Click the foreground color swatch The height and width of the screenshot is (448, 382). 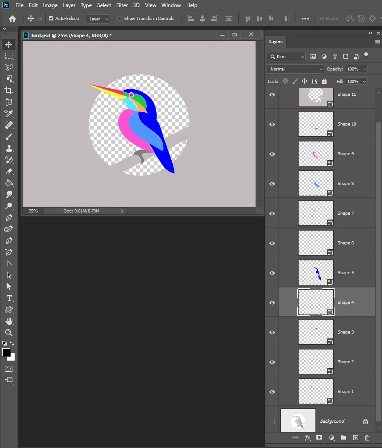coord(6,352)
